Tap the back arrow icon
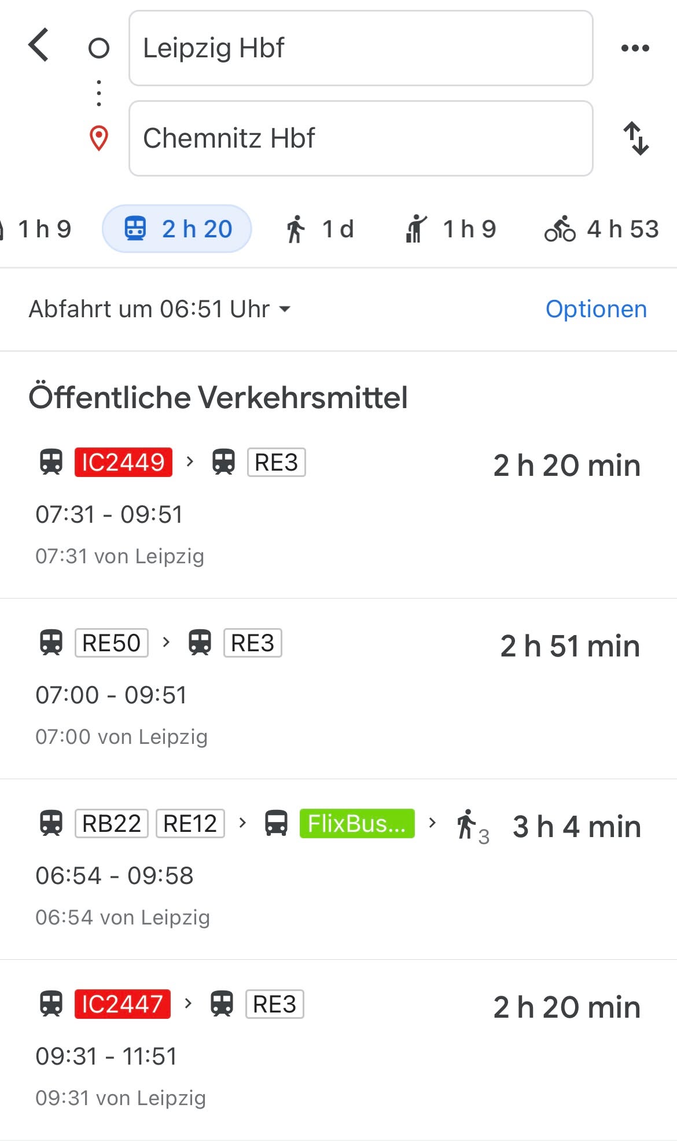The width and height of the screenshot is (677, 1141). [39, 45]
